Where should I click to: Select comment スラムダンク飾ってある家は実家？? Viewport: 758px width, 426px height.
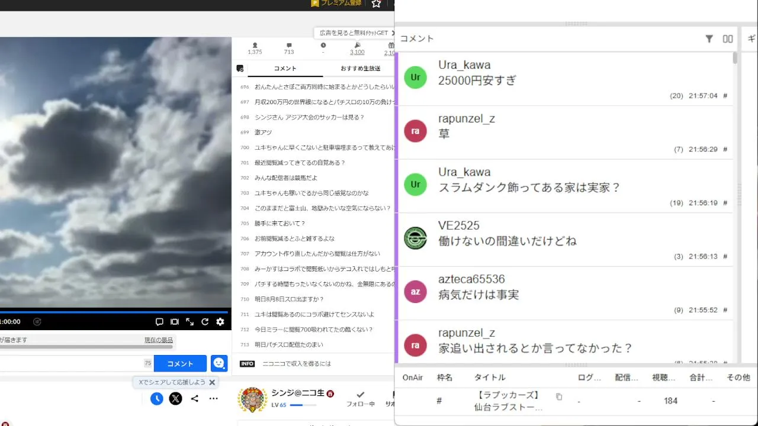[529, 188]
